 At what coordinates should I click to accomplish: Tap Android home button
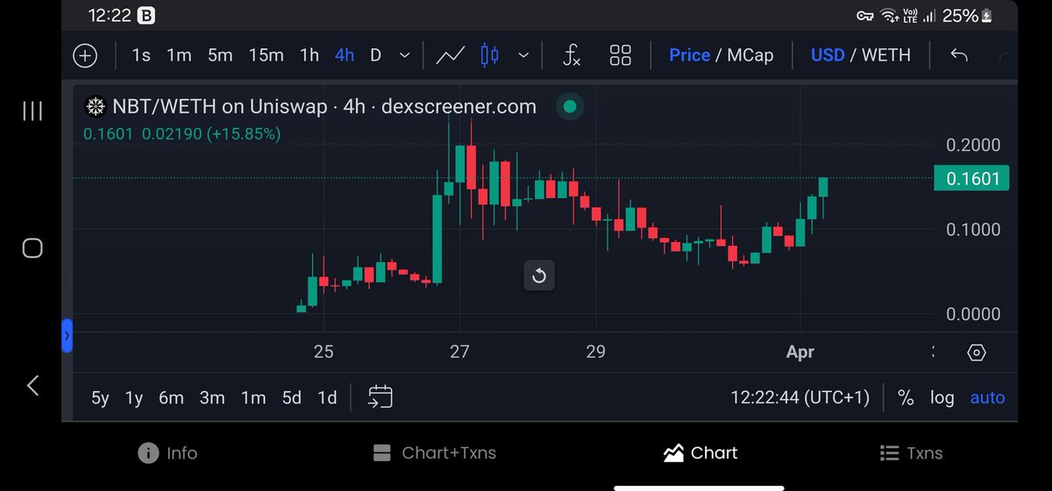click(x=32, y=248)
